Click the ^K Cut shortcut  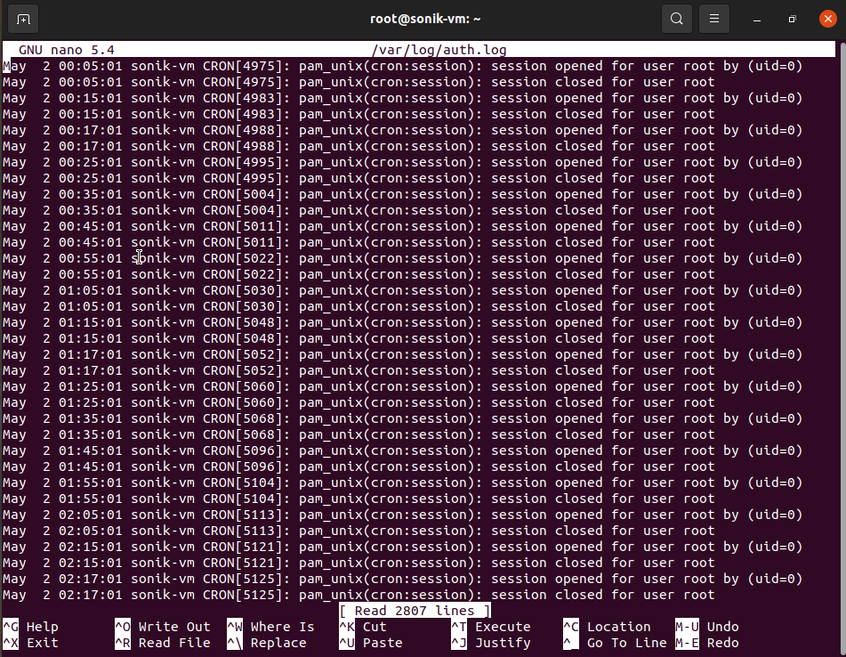(363, 627)
